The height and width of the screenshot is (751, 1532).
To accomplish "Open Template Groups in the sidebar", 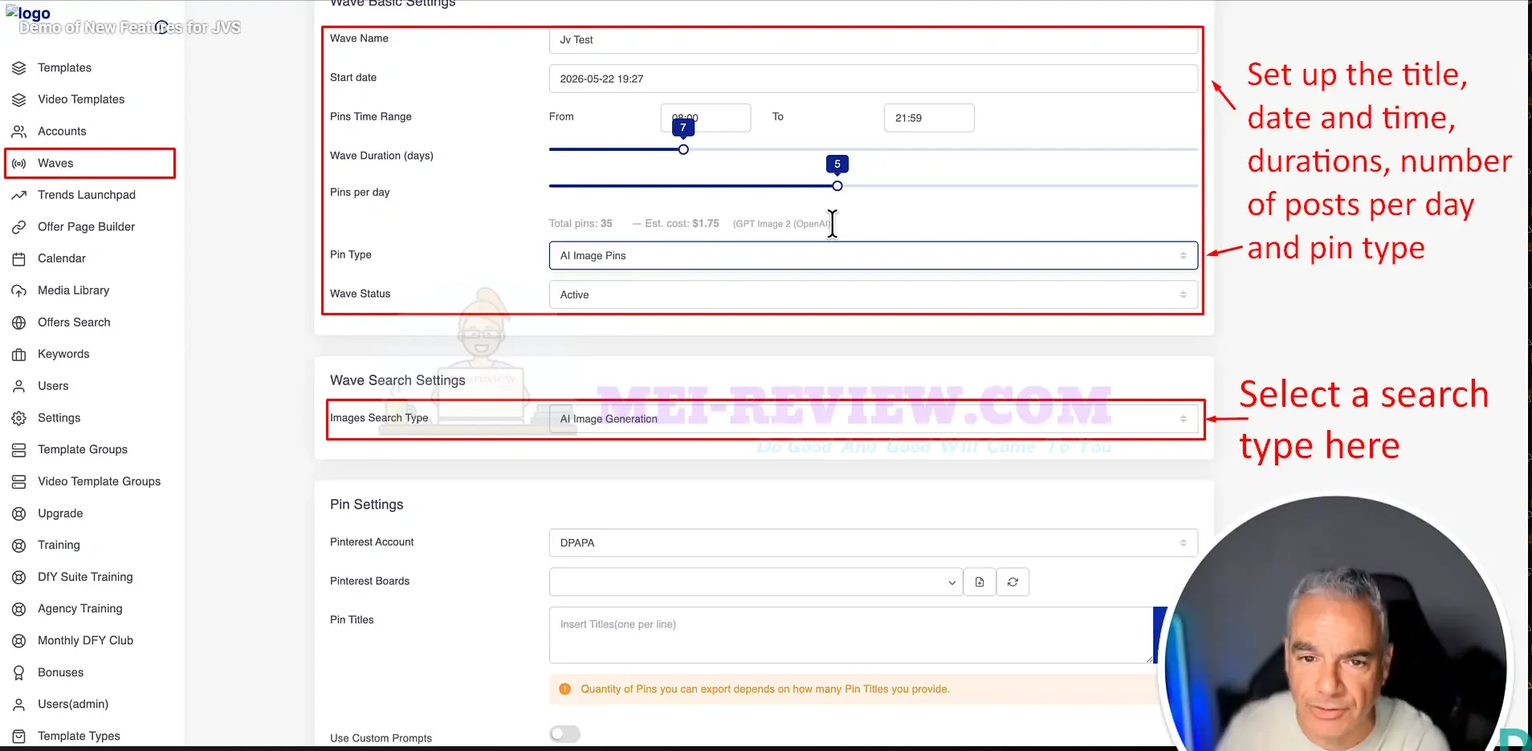I will (83, 449).
